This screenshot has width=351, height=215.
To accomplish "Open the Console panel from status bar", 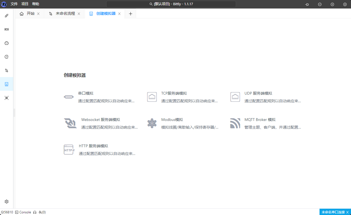I will click(23, 212).
